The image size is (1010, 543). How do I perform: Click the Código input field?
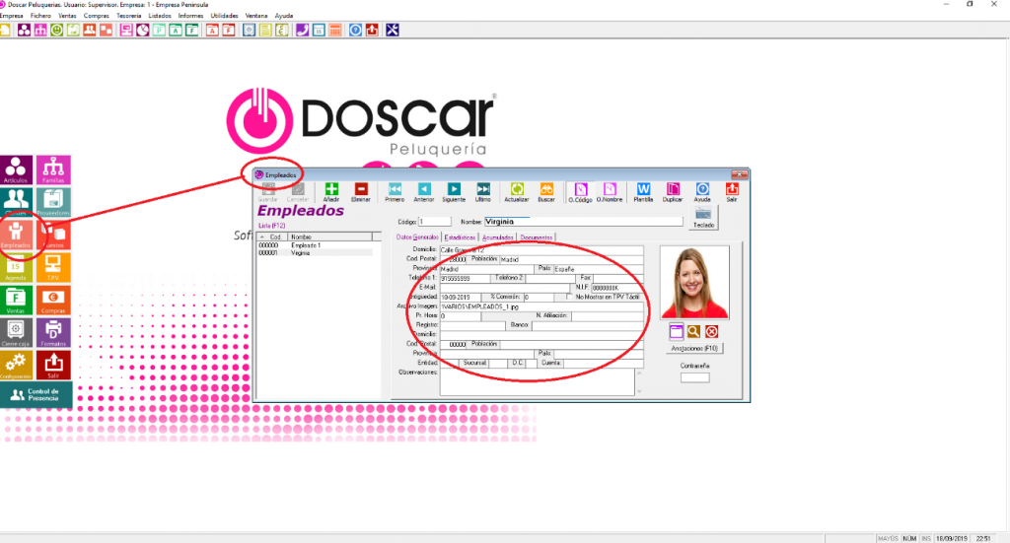pos(434,222)
